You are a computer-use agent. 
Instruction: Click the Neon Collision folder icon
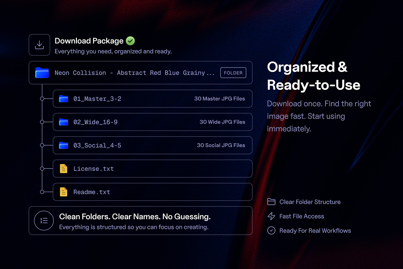[x=42, y=73]
